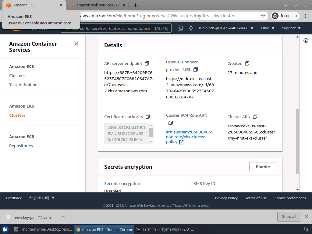Screen dimensions: 312x234
Task: Click the OIDC provider URL text
Action: click(190, 88)
